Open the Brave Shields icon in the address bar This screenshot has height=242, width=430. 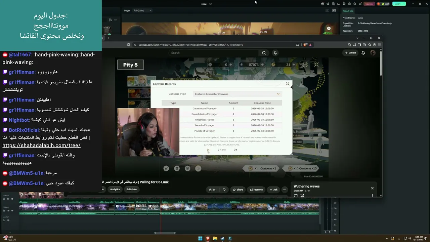(305, 45)
